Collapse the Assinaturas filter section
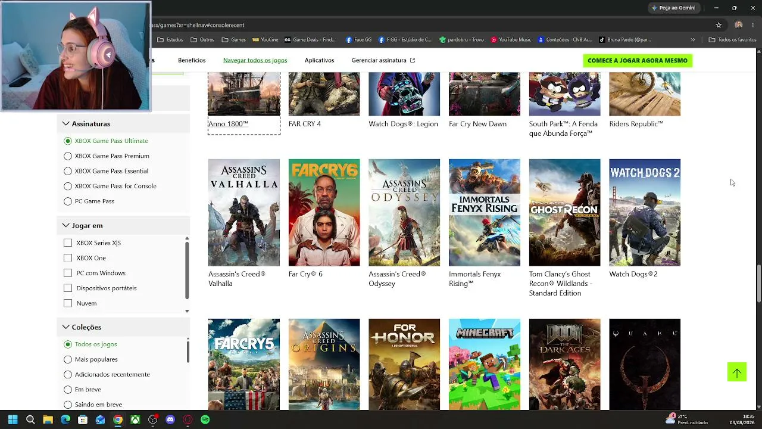 124,124
